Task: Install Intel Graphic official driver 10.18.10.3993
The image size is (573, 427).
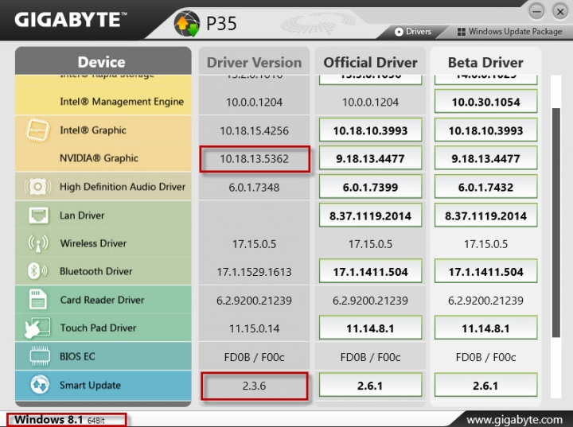Action: pos(370,130)
